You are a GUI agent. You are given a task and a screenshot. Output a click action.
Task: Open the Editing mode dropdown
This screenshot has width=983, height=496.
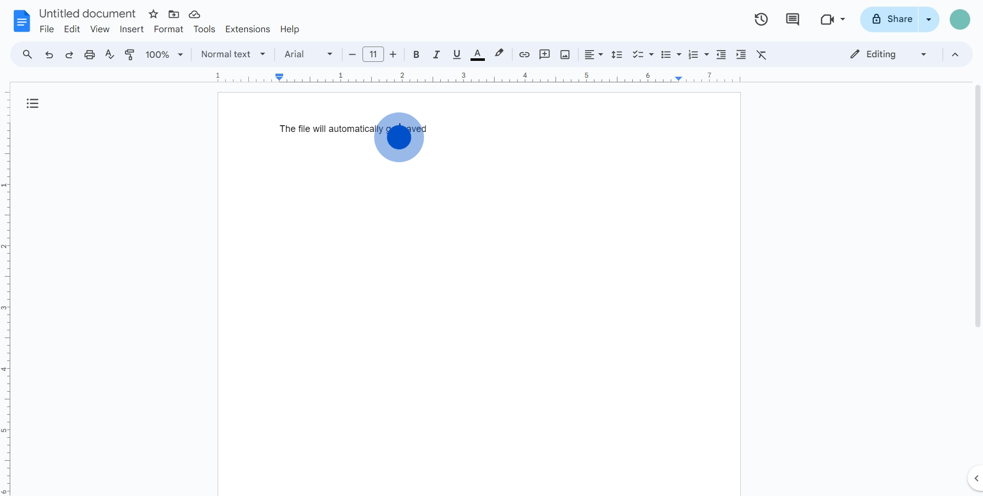click(888, 55)
